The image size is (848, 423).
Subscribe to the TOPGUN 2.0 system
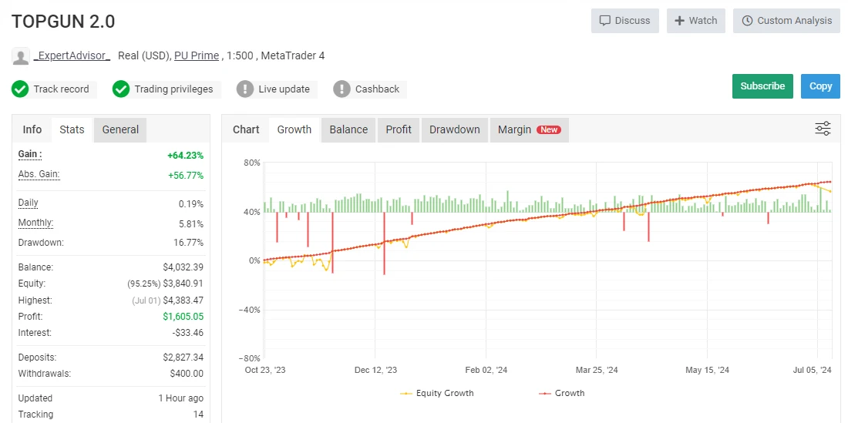point(762,86)
